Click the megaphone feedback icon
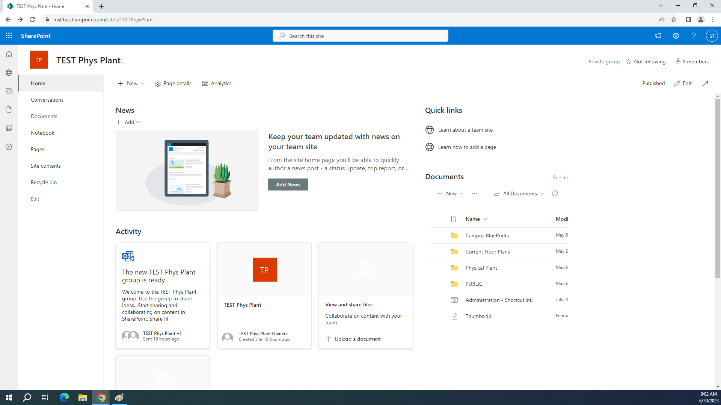721x405 pixels. click(x=658, y=36)
